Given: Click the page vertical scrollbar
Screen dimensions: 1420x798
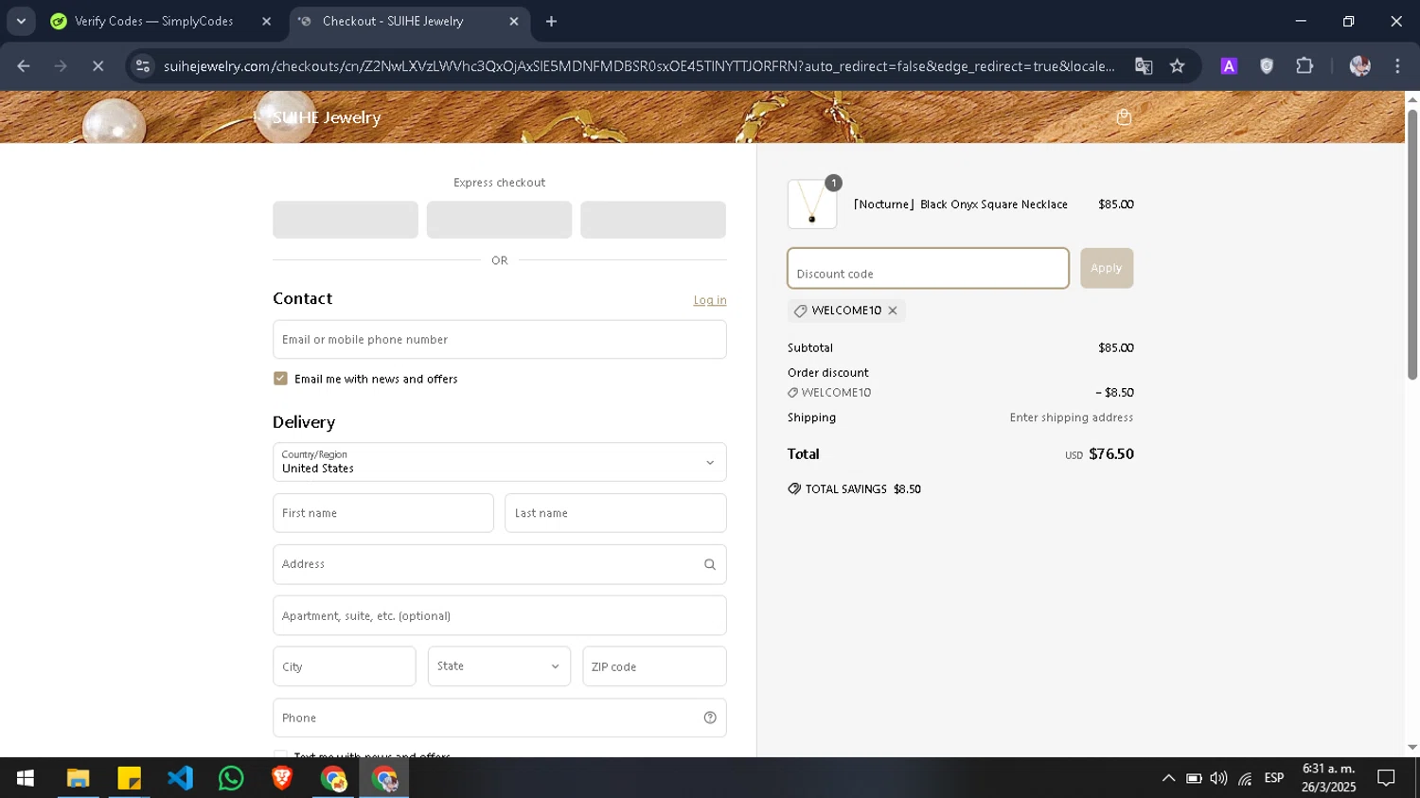Looking at the screenshot, I should click(1412, 244).
